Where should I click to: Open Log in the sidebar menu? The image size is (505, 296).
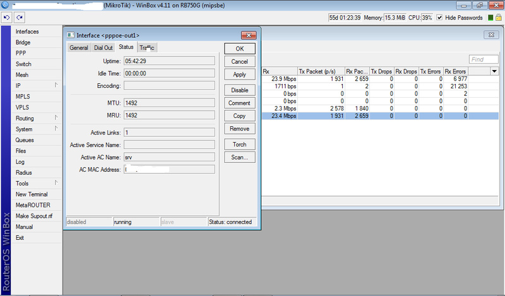pos(36,162)
